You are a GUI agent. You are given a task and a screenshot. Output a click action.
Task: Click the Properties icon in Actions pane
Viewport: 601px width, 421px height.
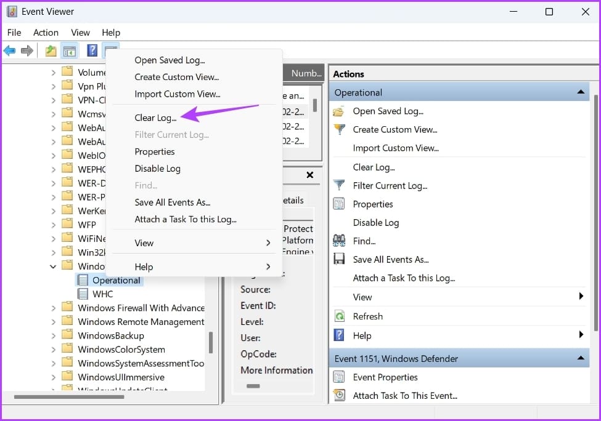(339, 204)
